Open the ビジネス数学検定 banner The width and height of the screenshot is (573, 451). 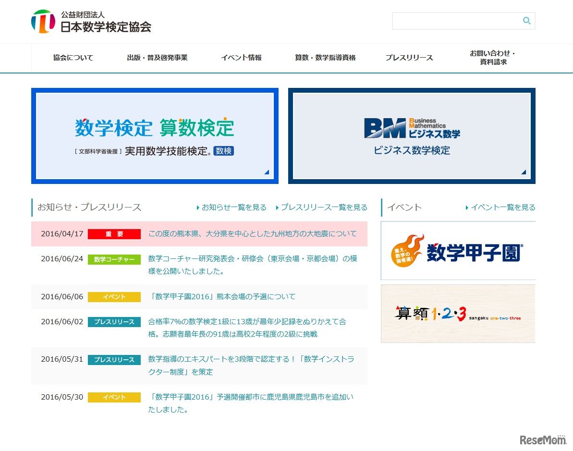pyautogui.click(x=412, y=136)
